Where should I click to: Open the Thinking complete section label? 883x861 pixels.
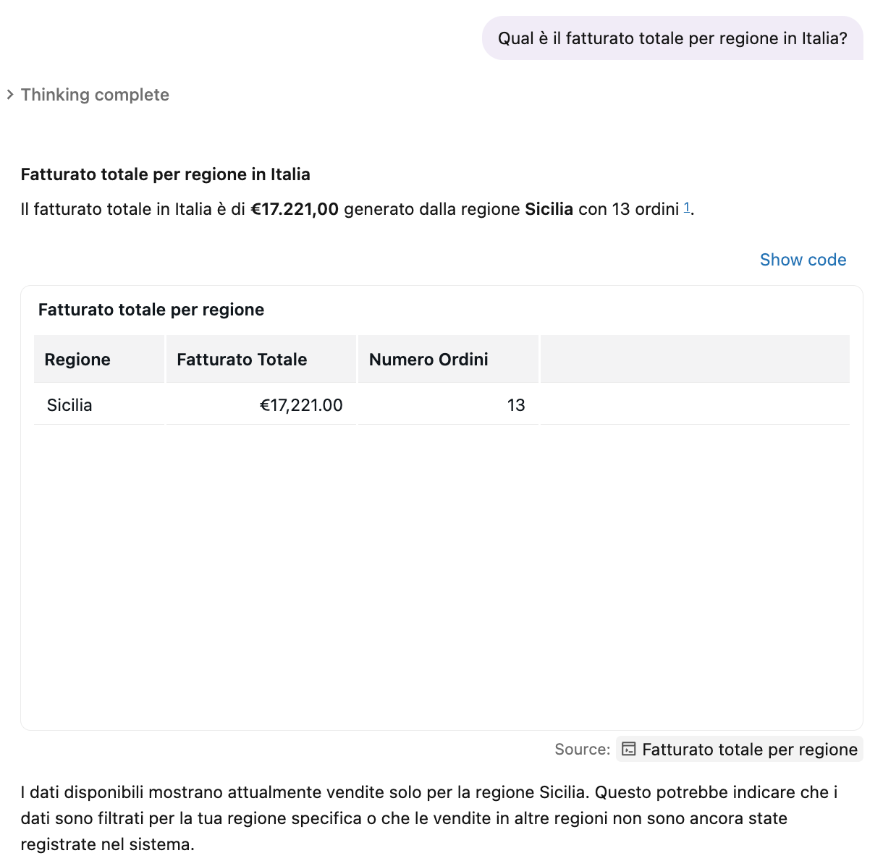95,95
